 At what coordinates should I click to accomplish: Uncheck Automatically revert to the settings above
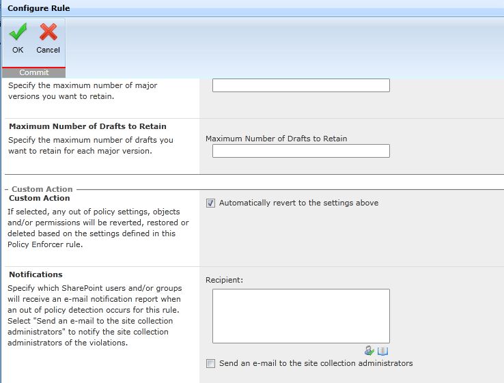tap(210, 203)
